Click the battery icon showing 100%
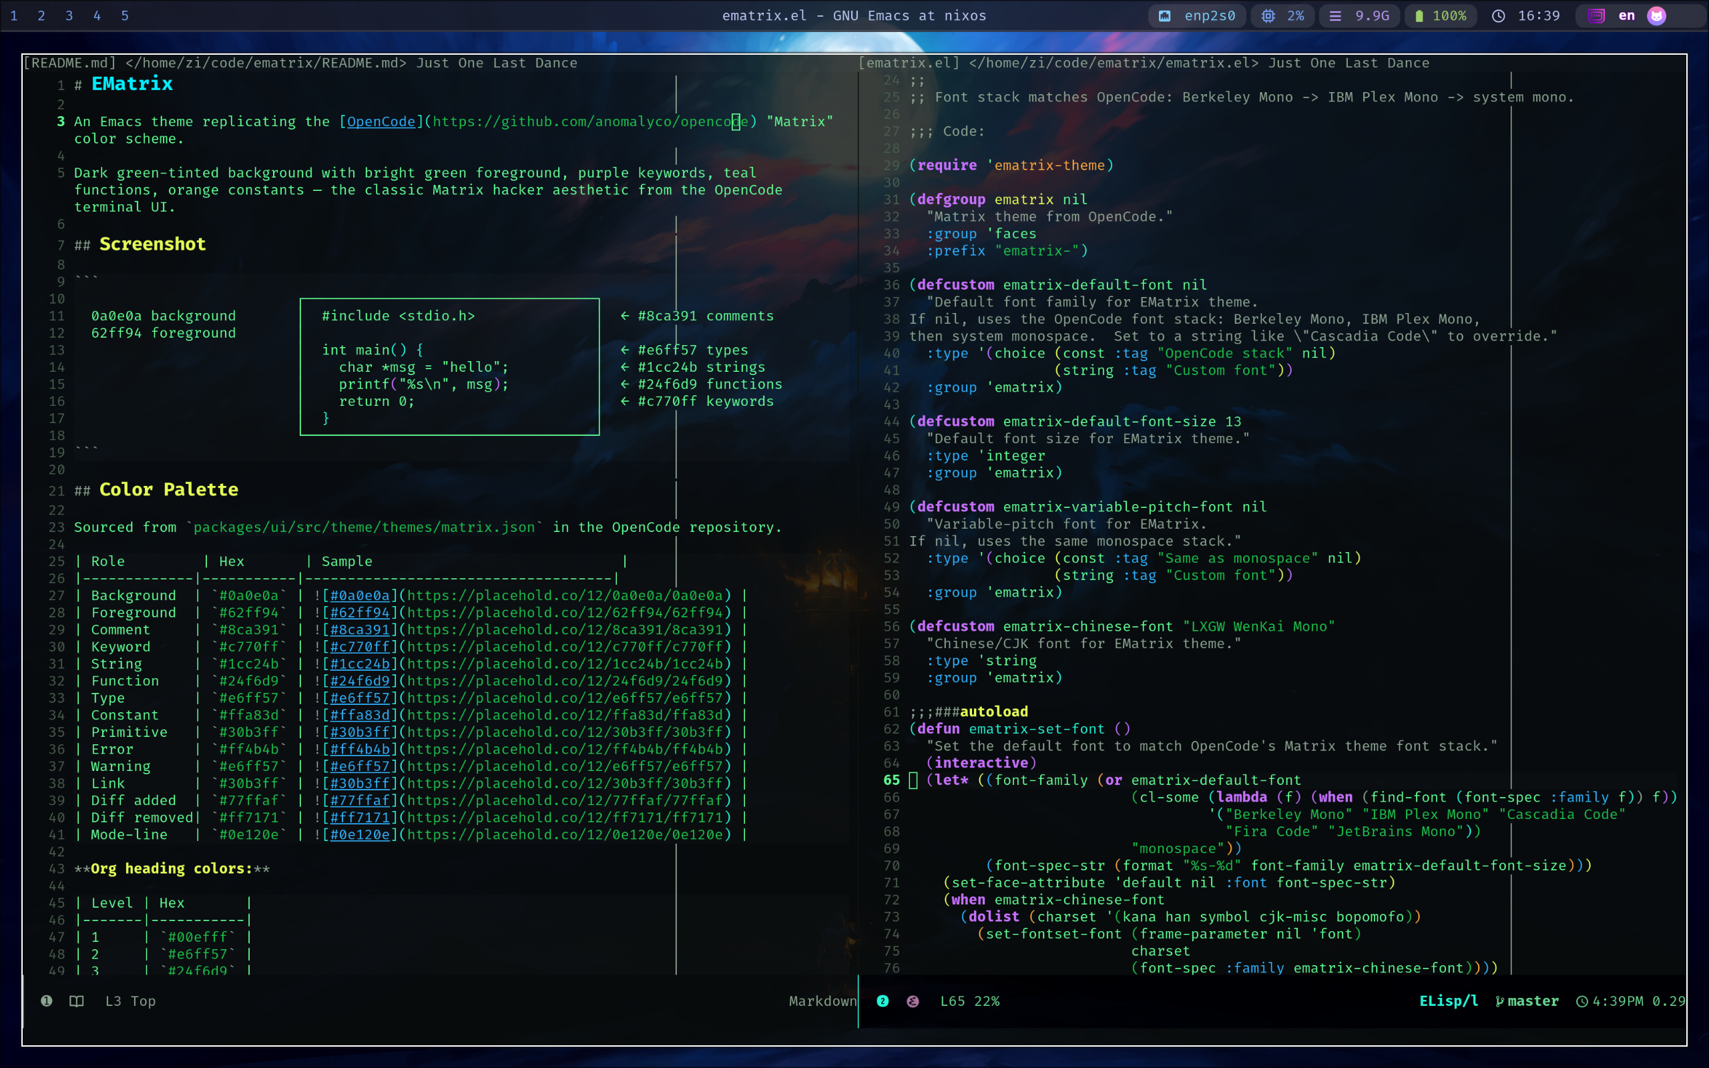This screenshot has height=1068, width=1709. point(1419,15)
